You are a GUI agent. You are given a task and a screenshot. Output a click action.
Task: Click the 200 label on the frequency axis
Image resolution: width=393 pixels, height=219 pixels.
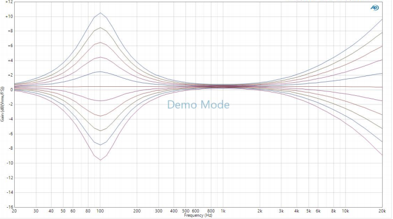point(137,211)
